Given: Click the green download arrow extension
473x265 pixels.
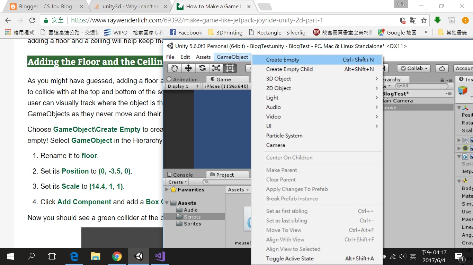Looking at the screenshot, I should click(x=437, y=20).
